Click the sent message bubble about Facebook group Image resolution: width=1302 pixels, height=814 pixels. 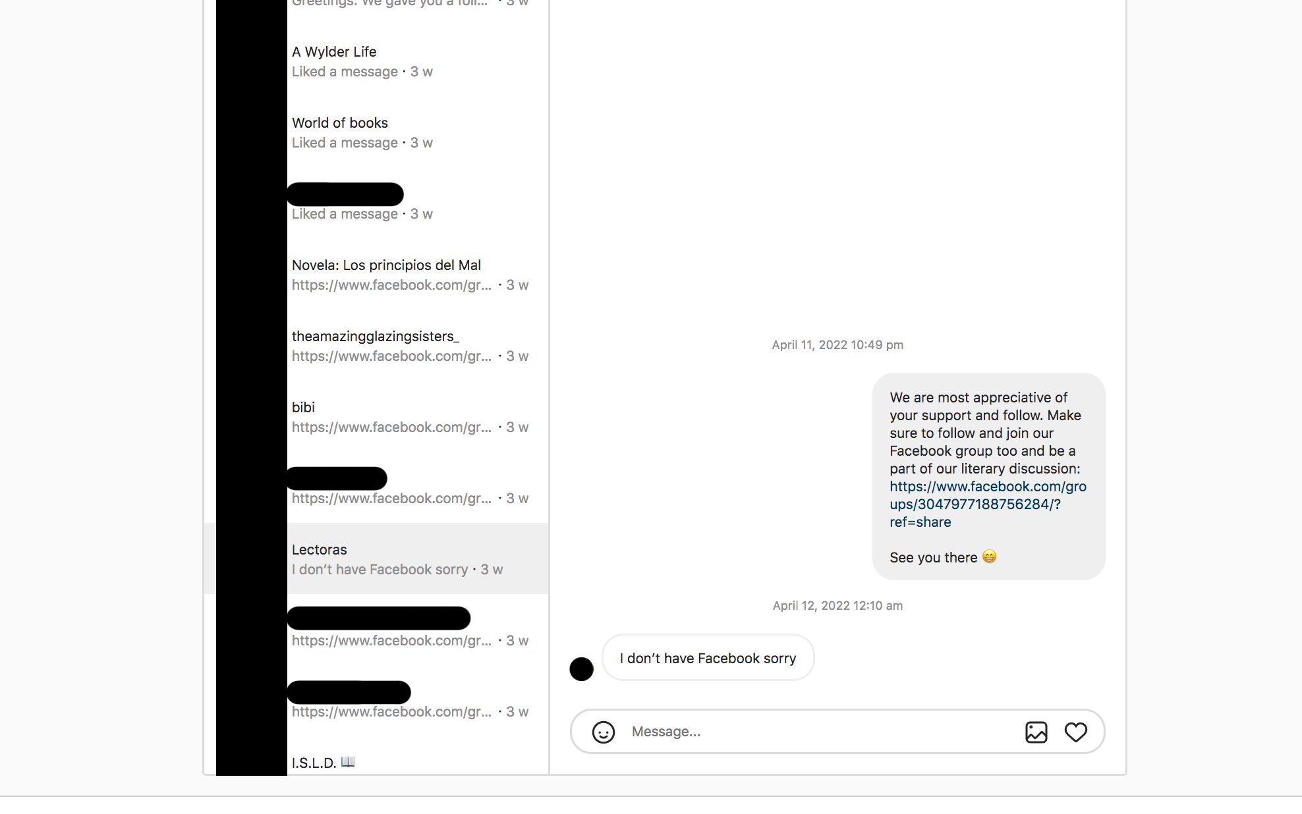pos(988,476)
